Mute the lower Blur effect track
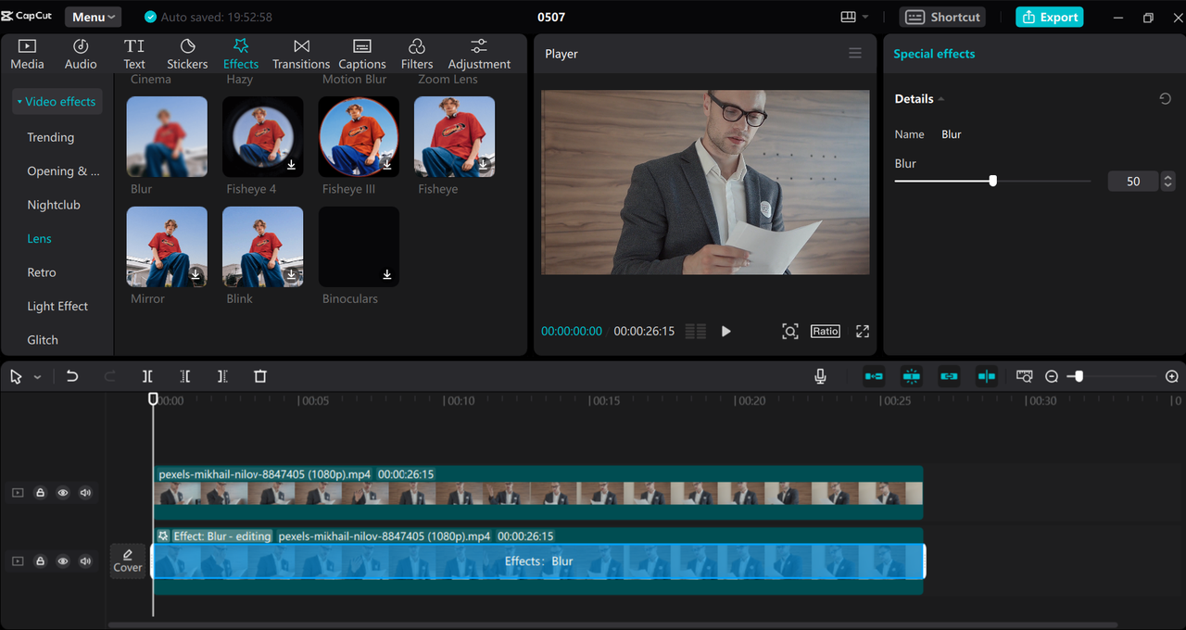1186x630 pixels. coord(86,561)
